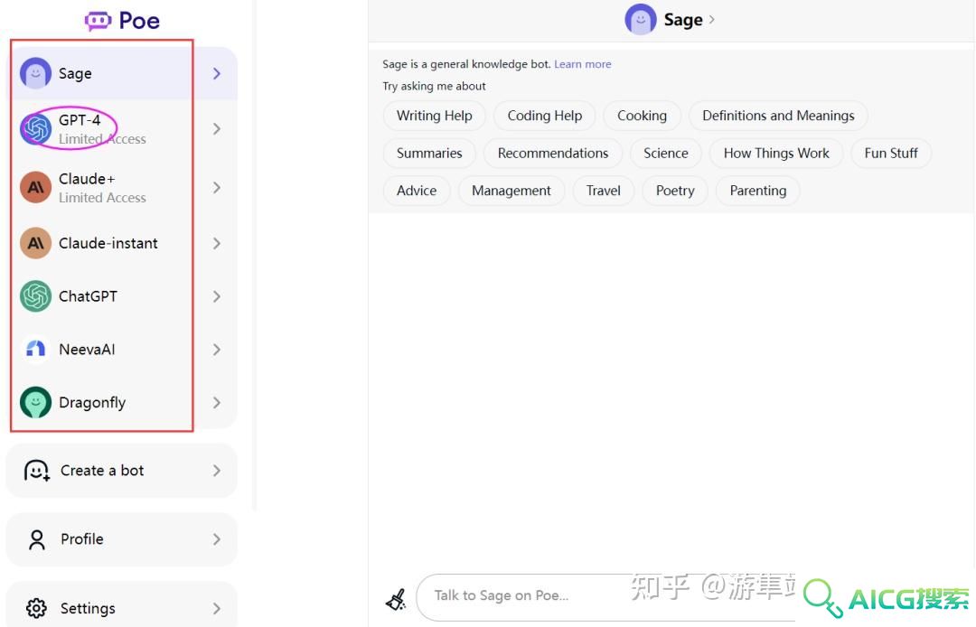Image resolution: width=976 pixels, height=627 pixels.
Task: Select the NeevaAI bot label
Action: (x=87, y=349)
